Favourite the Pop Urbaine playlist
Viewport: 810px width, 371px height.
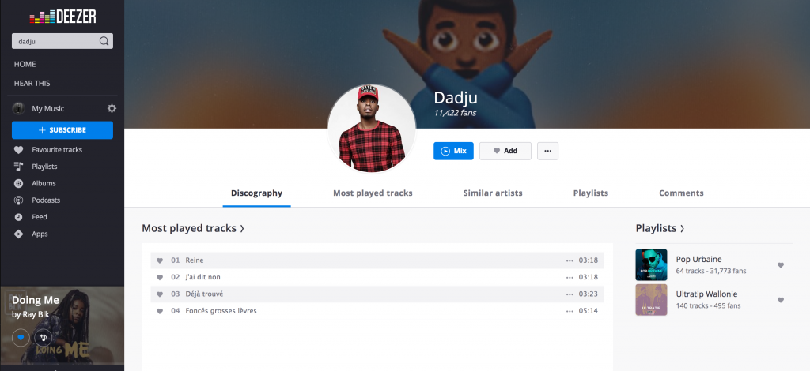point(781,265)
